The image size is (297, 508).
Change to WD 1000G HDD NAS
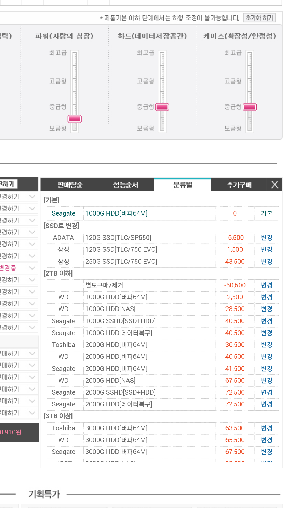(266, 309)
